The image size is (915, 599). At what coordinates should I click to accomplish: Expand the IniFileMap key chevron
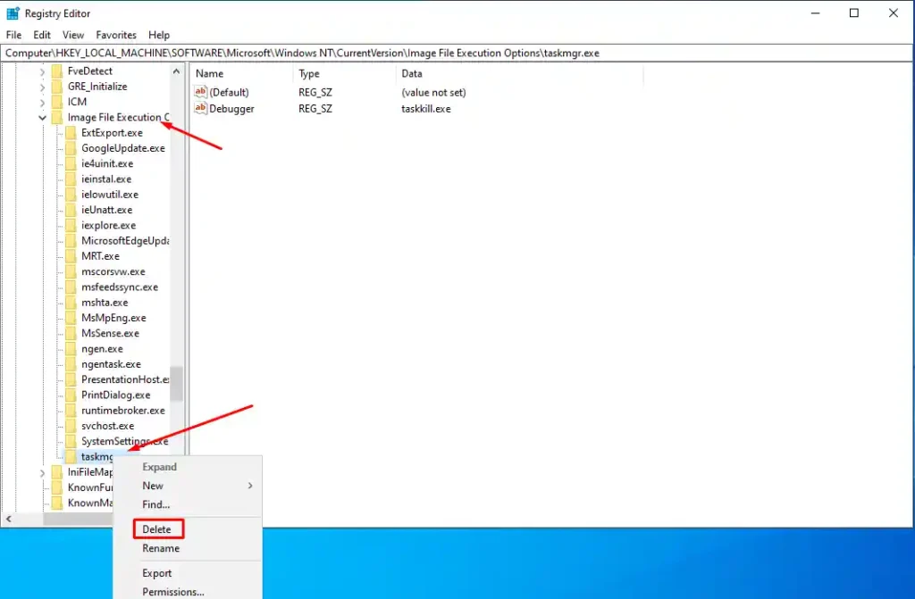(x=42, y=471)
